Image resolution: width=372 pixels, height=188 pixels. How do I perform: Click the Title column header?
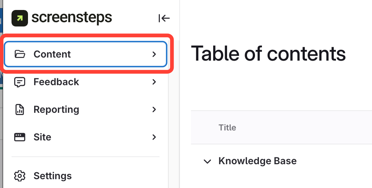click(227, 127)
